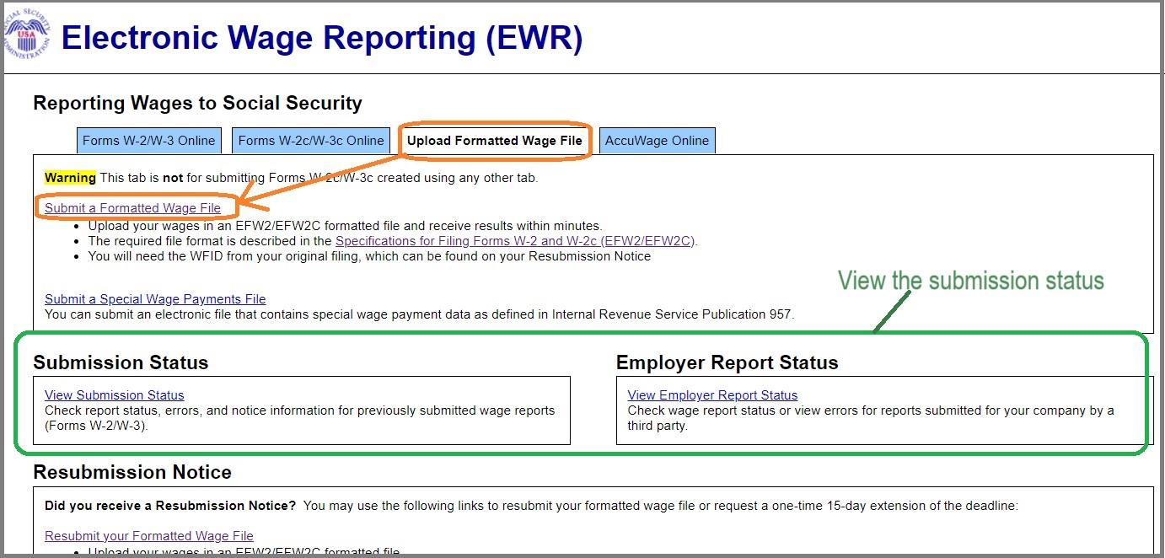The image size is (1165, 558).
Task: Click 'Did you receive a Resubmission Notice?' text
Action: pyautogui.click(x=170, y=506)
